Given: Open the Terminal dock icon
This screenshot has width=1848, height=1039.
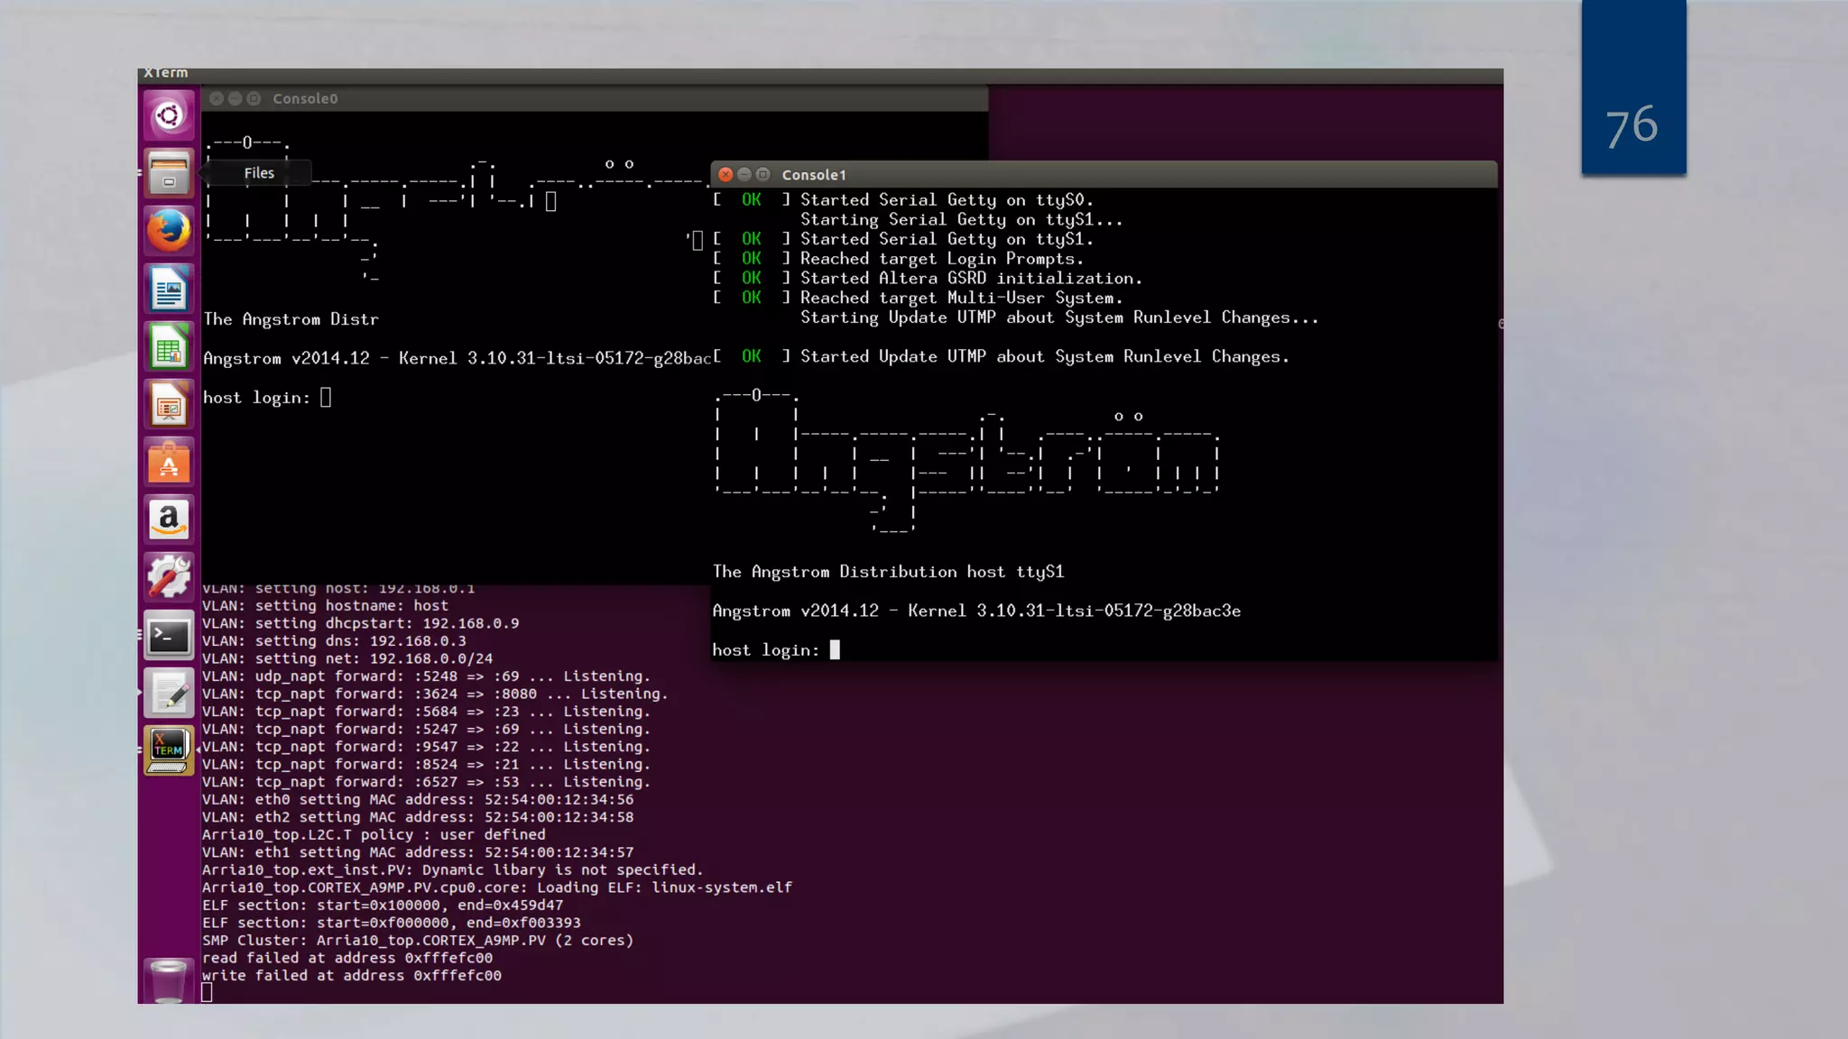Looking at the screenshot, I should click(x=169, y=636).
